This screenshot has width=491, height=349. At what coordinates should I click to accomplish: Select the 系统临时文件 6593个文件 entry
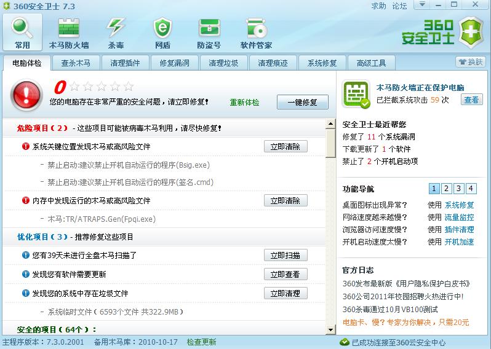point(115,312)
